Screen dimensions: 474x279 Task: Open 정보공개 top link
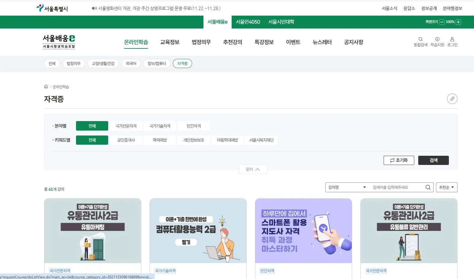coord(429,8)
